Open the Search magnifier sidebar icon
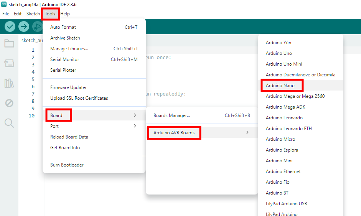Screen dimensions: 361x216 tap(9, 123)
